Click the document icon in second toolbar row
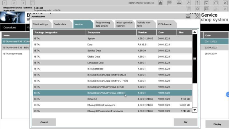Screen dimensions: 229x129 pos(188,9)
